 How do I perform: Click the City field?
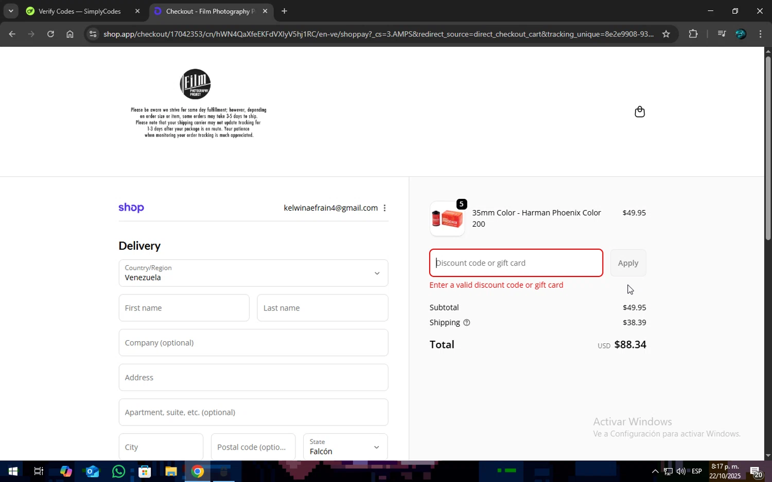click(x=161, y=447)
